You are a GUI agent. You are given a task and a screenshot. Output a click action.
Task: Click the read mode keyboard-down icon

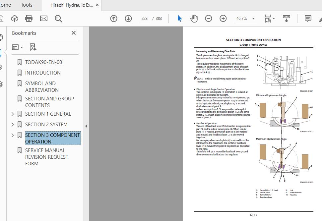coord(287,19)
